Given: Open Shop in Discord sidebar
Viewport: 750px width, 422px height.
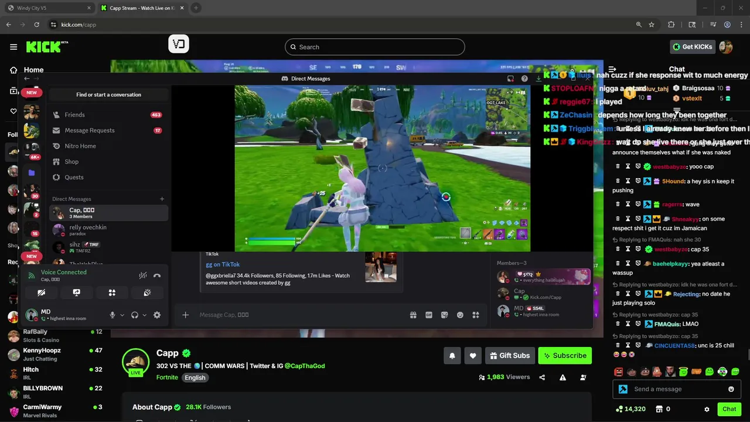Looking at the screenshot, I should (x=108, y=162).
